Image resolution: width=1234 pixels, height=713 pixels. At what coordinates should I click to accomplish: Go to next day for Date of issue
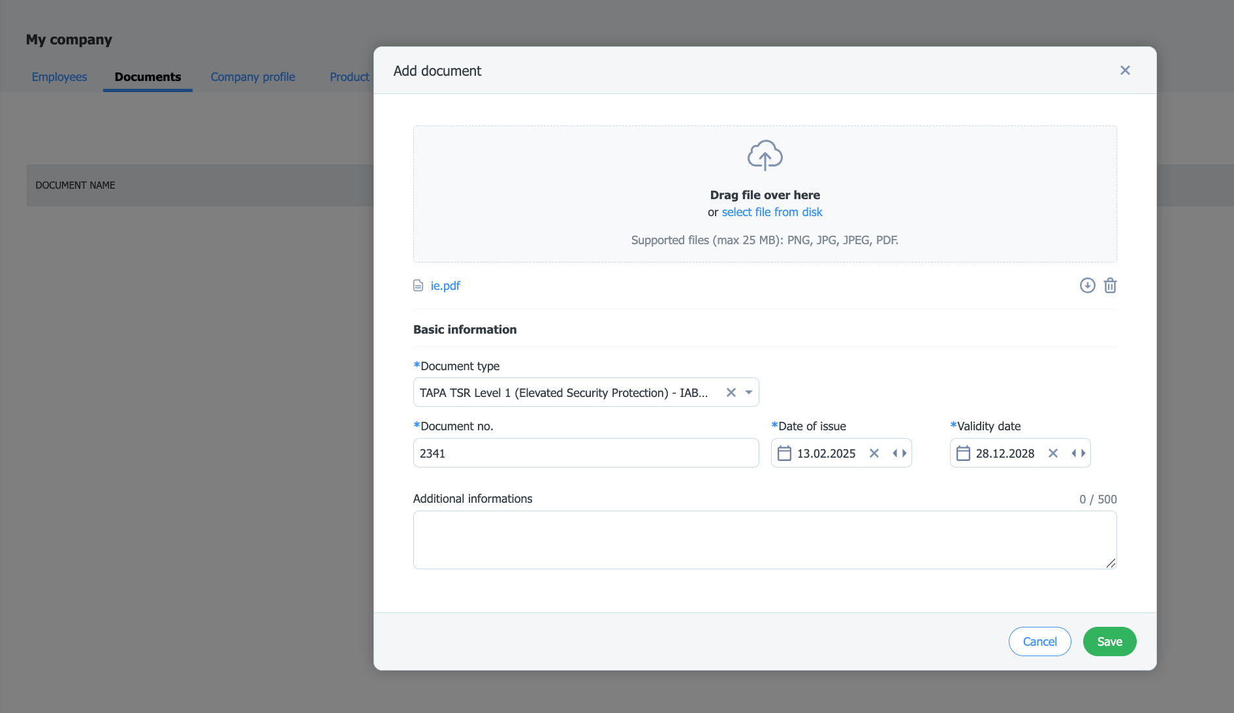click(x=904, y=453)
